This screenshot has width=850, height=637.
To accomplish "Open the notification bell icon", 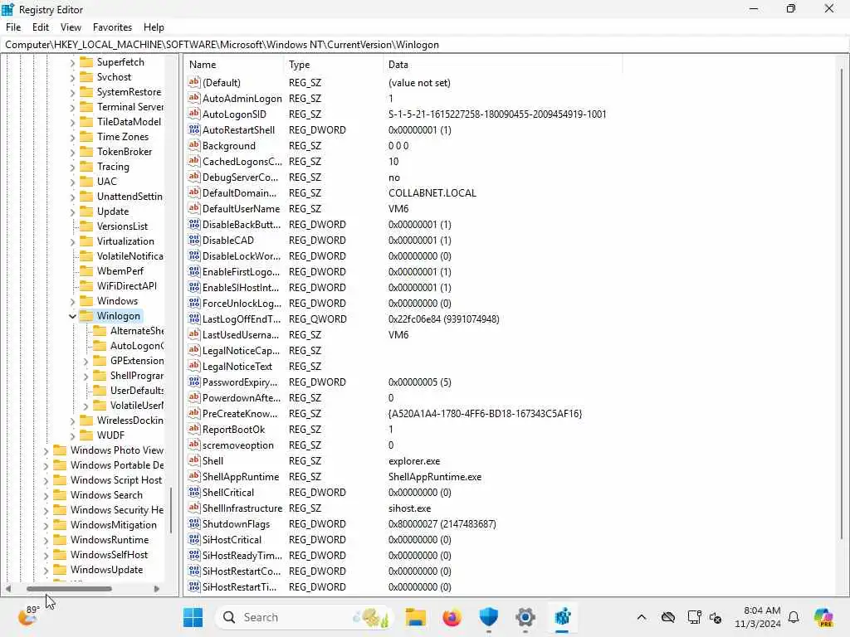I will 794,617.
